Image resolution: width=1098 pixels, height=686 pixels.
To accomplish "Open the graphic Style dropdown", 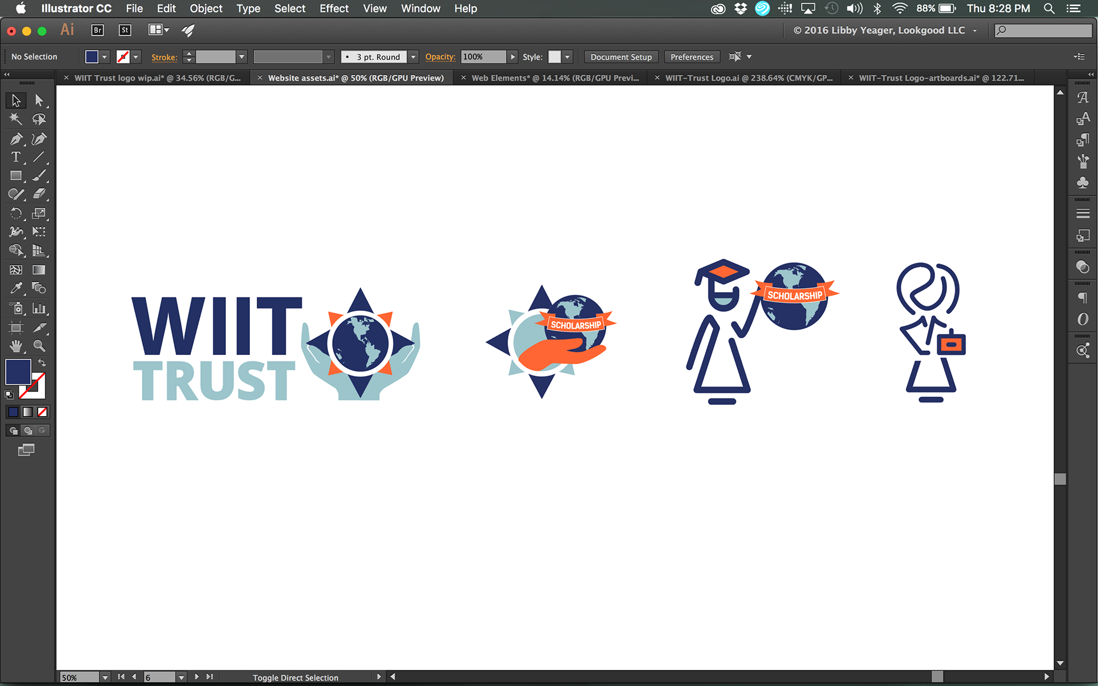I will [567, 57].
